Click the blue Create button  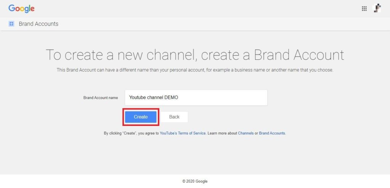(141, 117)
